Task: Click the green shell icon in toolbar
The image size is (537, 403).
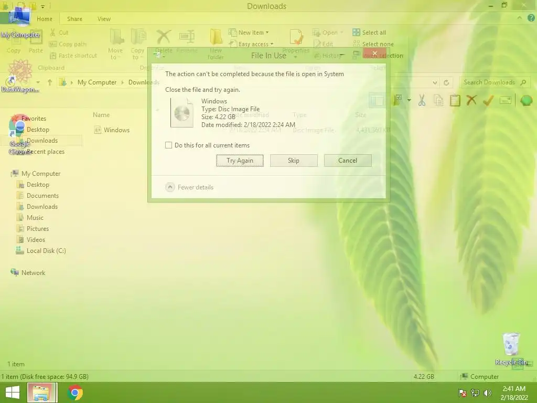Action: pos(525,100)
